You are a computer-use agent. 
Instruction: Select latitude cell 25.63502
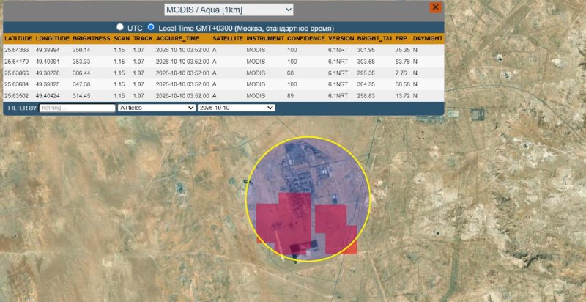pyautogui.click(x=16, y=96)
